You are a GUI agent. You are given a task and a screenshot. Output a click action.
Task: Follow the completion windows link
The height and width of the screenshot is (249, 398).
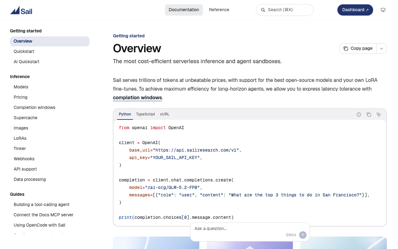pos(137,98)
